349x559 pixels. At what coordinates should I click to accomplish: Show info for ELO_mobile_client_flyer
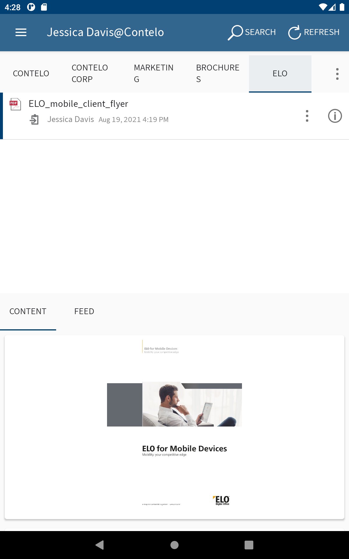click(335, 116)
